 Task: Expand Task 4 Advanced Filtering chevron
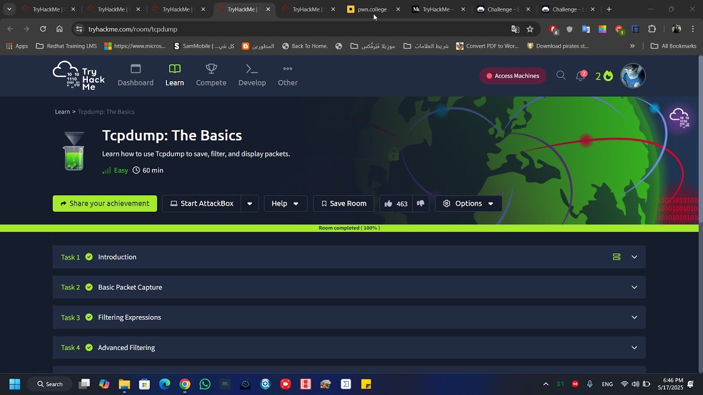coord(634,347)
